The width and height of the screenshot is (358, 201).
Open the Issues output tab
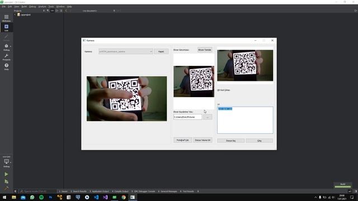tap(63, 191)
